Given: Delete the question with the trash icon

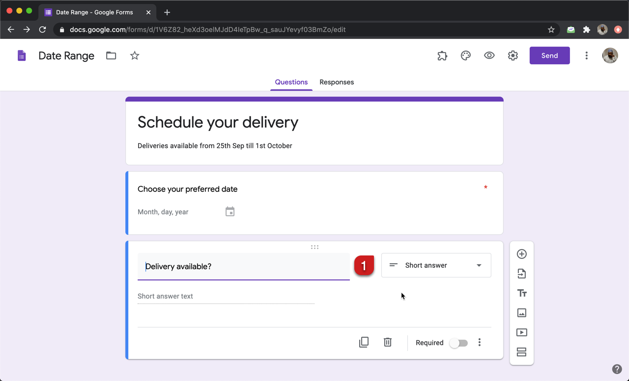Looking at the screenshot, I should (388, 342).
